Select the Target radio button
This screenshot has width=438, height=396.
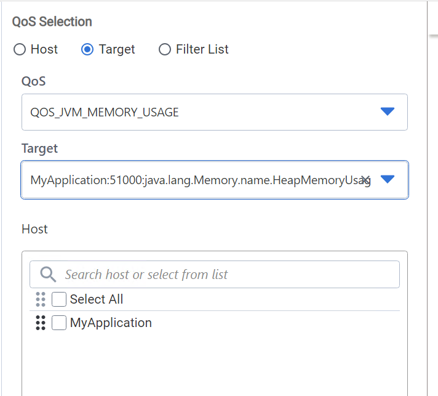(88, 49)
